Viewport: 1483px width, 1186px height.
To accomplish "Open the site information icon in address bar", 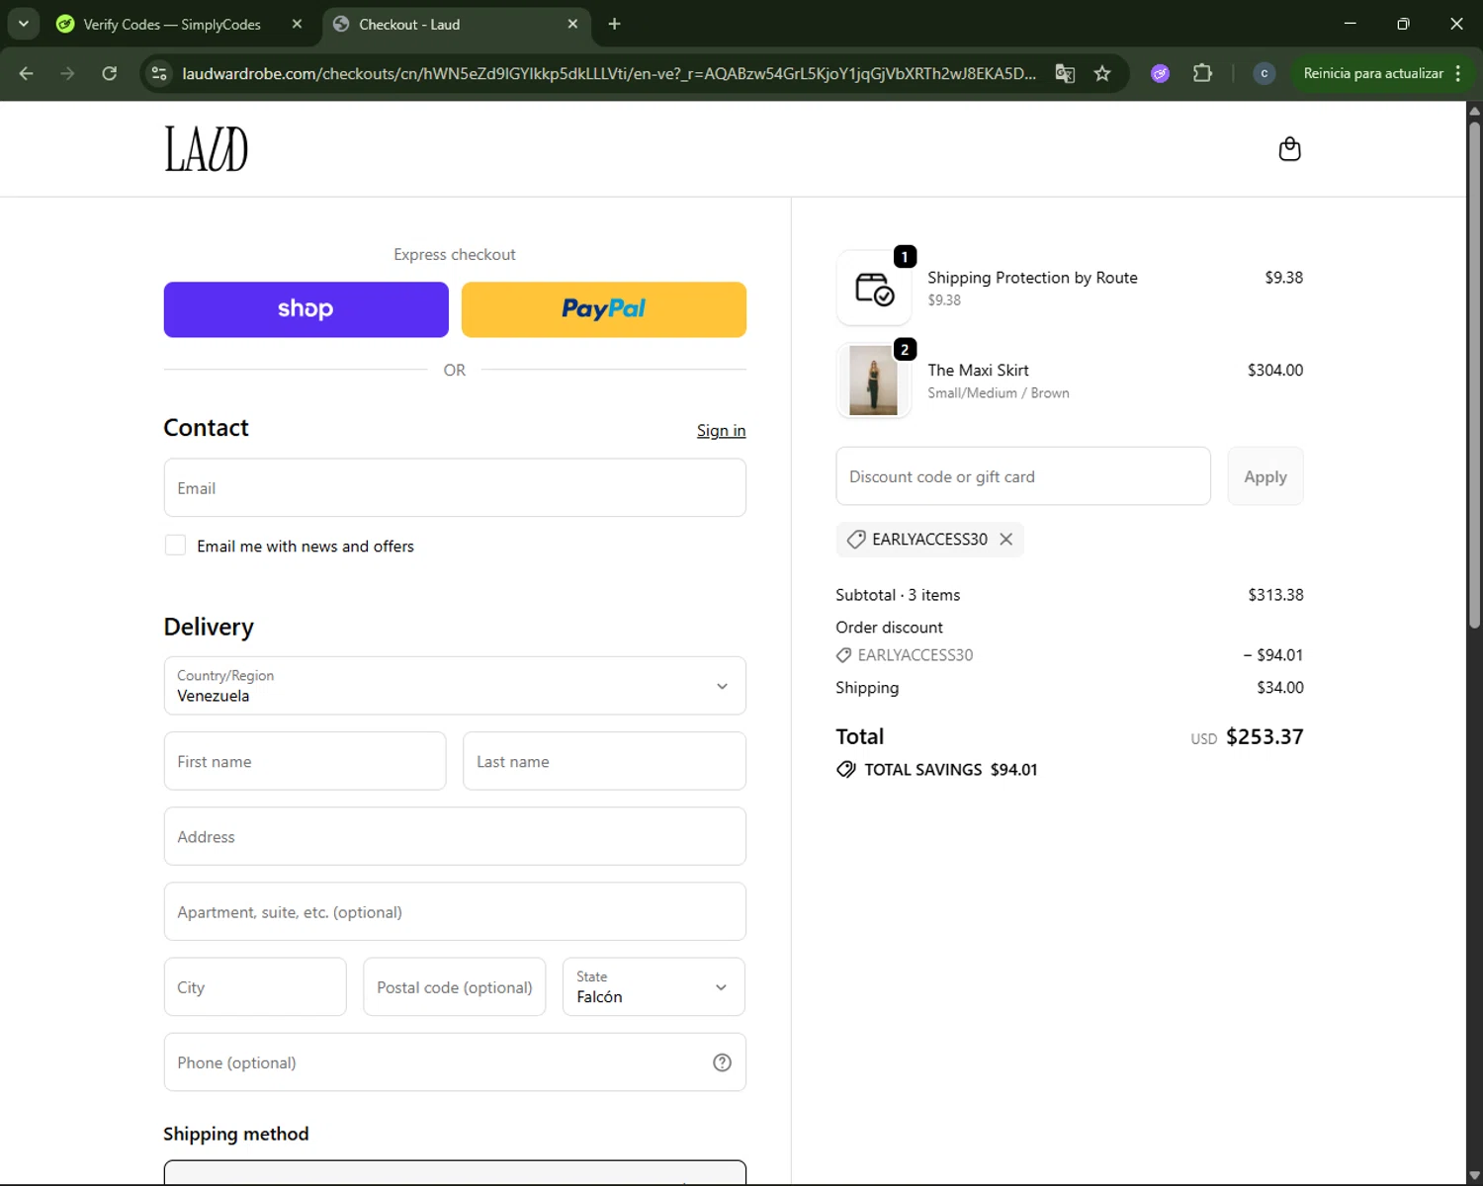I will pyautogui.click(x=159, y=73).
